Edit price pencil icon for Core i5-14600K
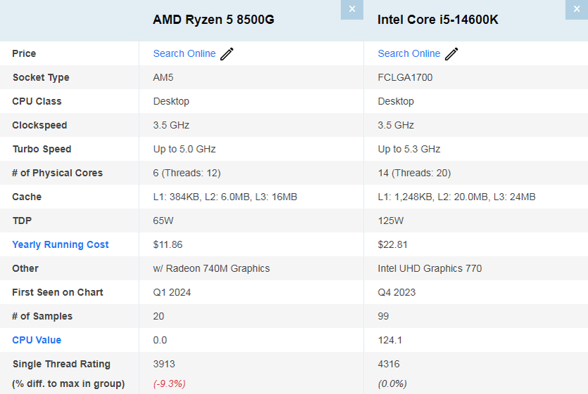Viewport: 588px width, 394px height. pos(452,53)
